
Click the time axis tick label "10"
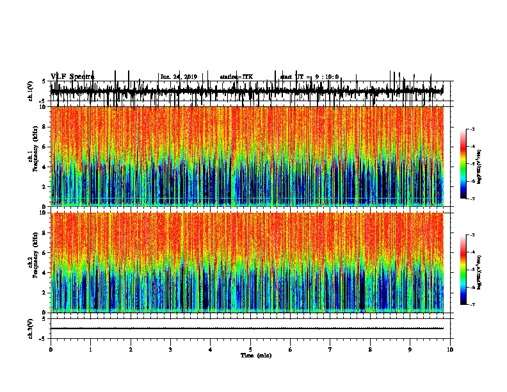tap(450, 350)
